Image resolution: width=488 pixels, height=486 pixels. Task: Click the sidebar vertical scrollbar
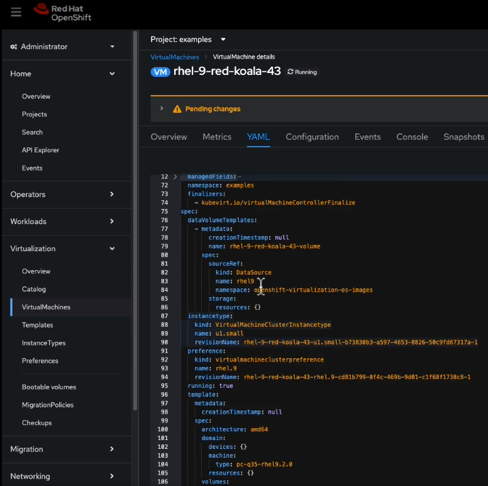[135, 220]
